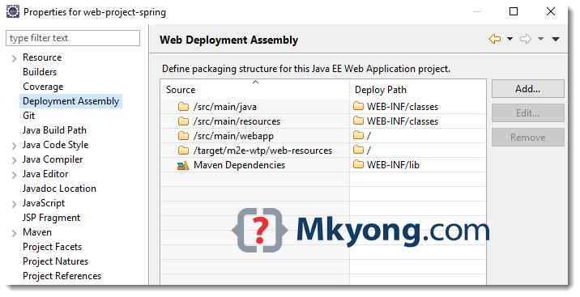Select the Maven Dependencies source entry
The width and height of the screenshot is (580, 297).
(x=239, y=165)
